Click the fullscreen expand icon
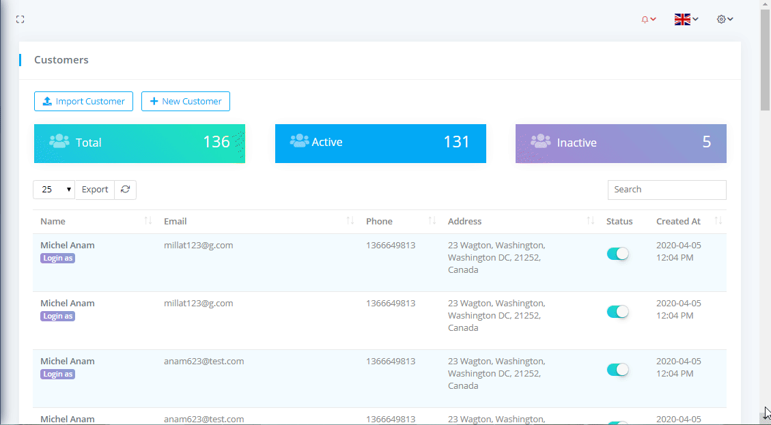 20,19
